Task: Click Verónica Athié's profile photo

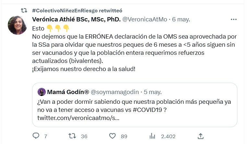Action: click(17, 25)
